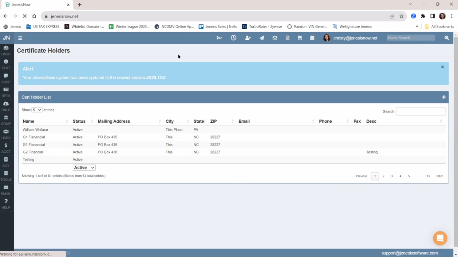This screenshot has width=458, height=257.
Task: Toggle the hamburger sidebar menu
Action: point(20,38)
